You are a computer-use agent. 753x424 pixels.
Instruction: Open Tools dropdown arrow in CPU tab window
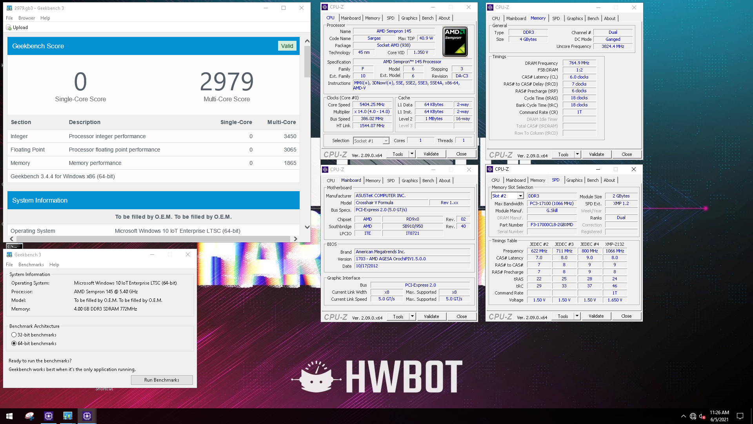point(412,154)
